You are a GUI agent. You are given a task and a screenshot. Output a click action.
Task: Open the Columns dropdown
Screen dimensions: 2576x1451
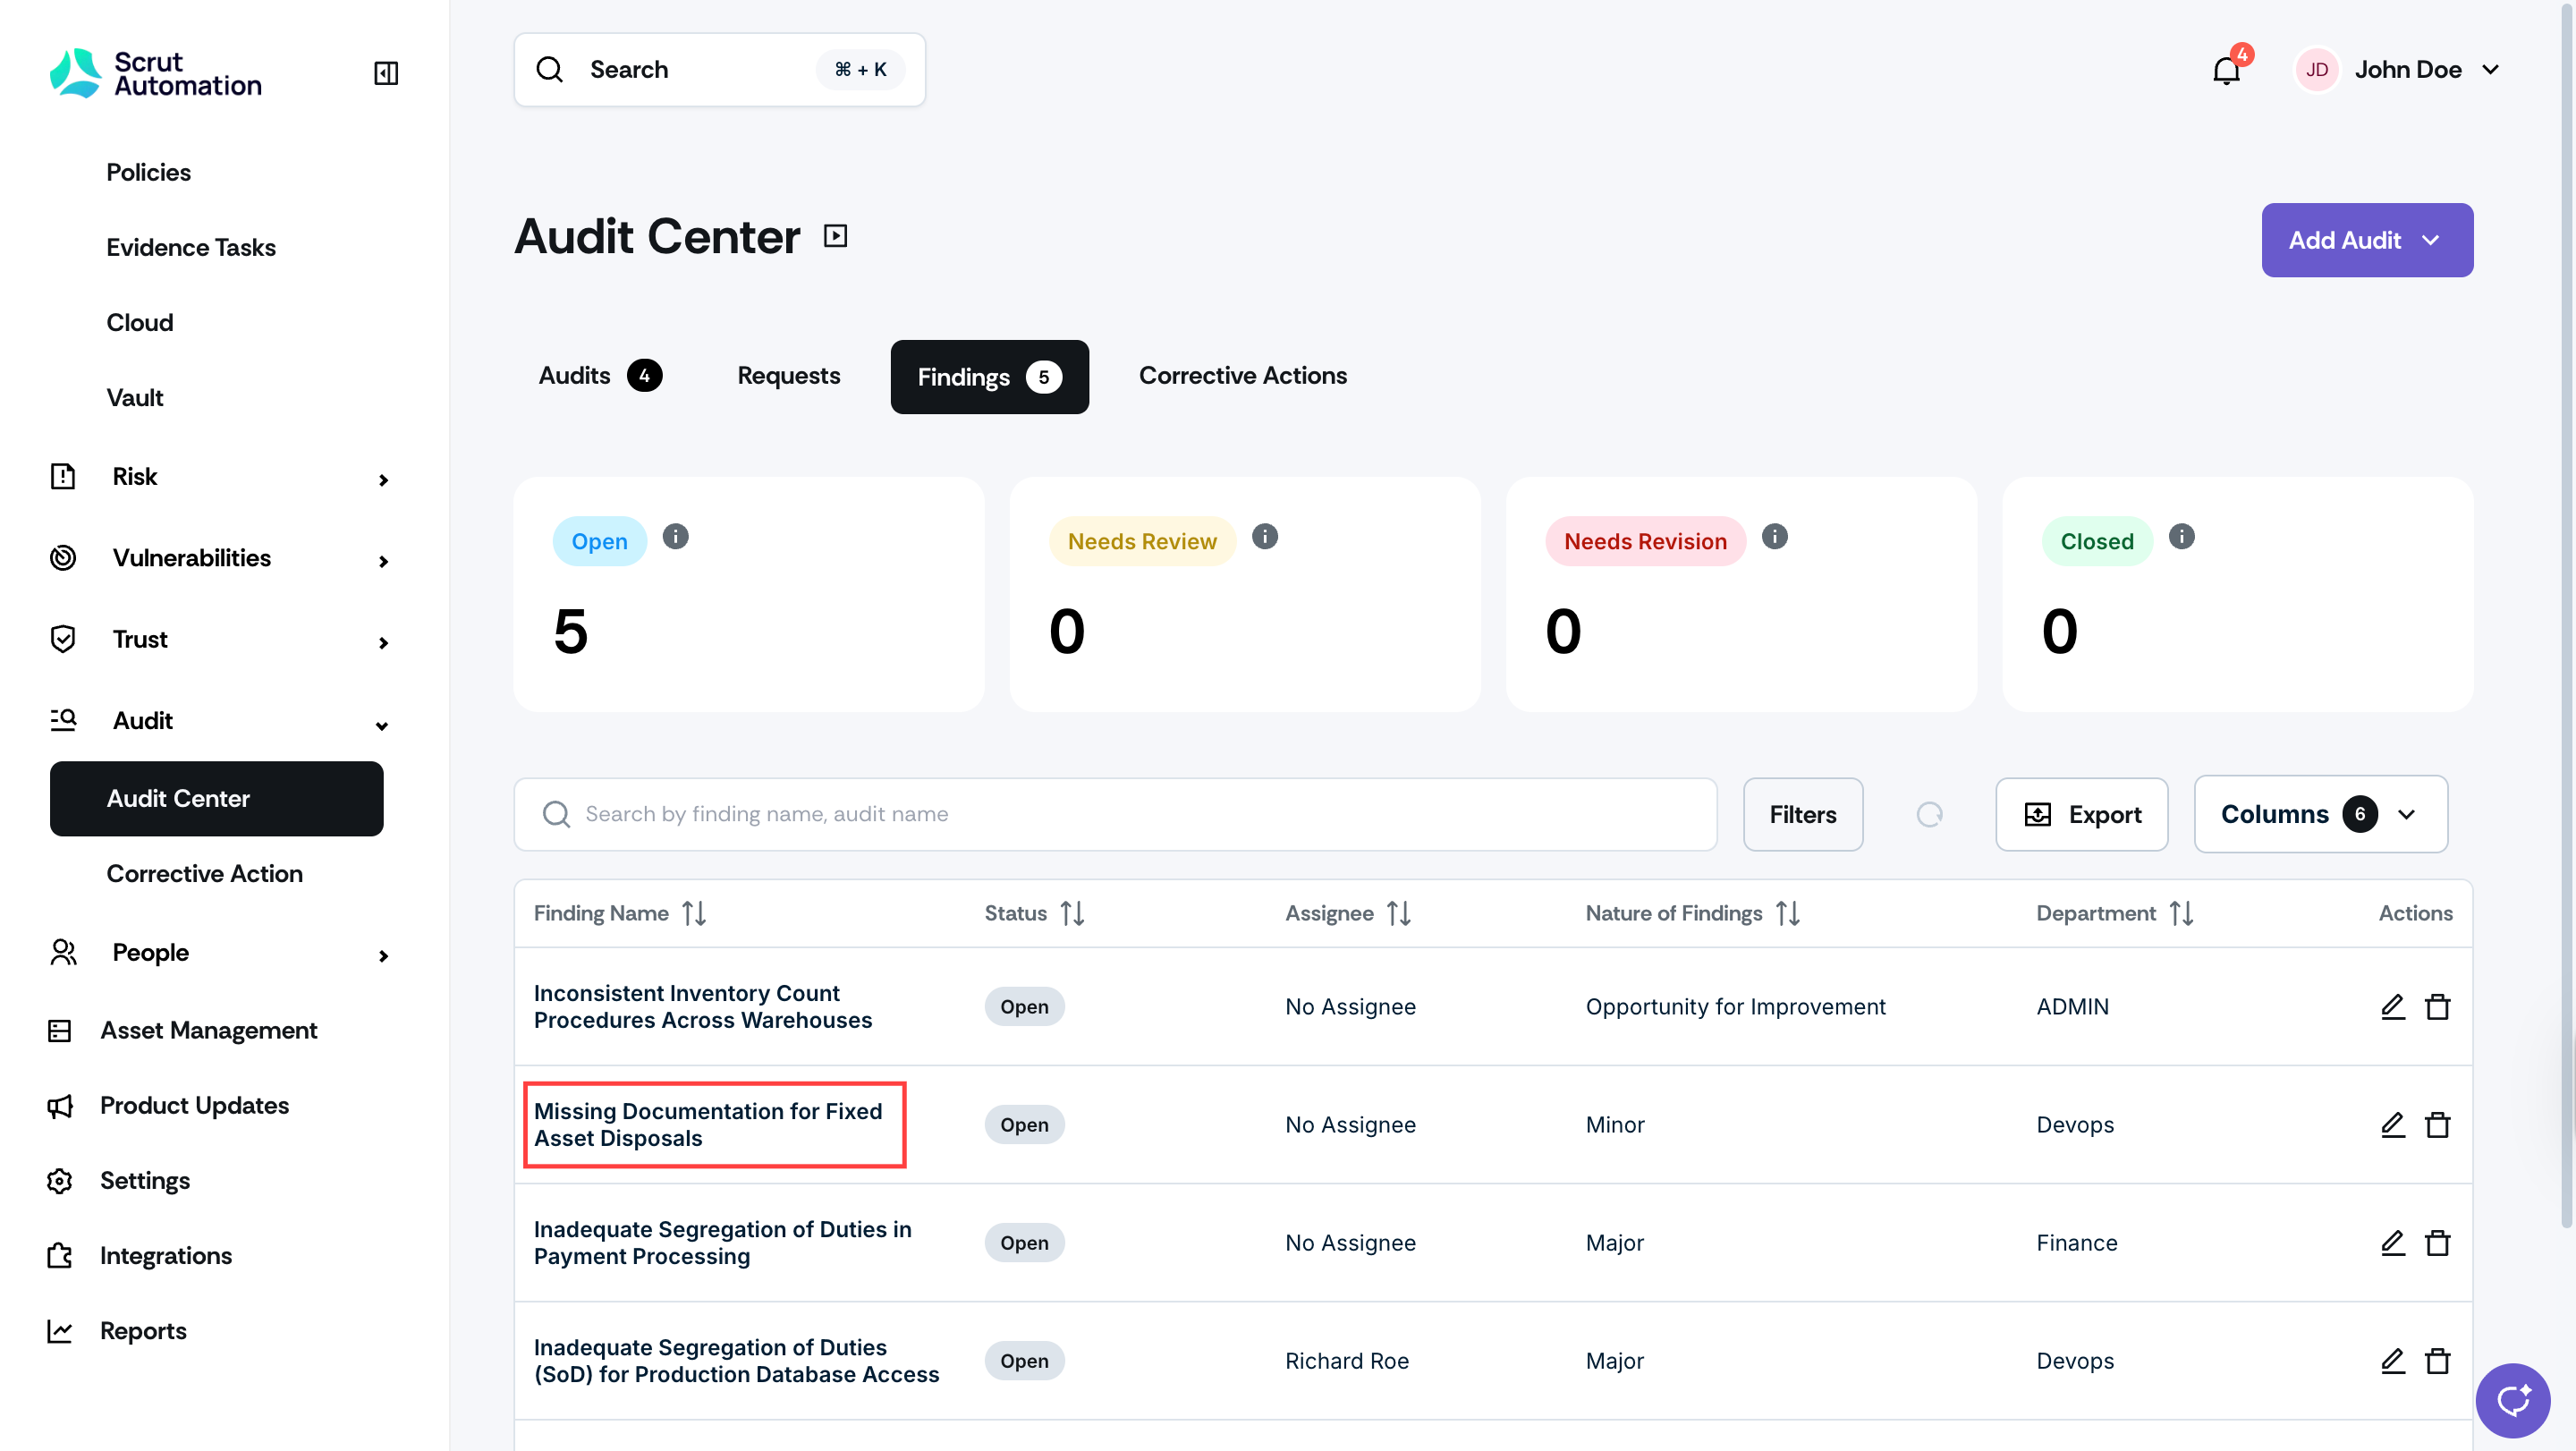2320,814
